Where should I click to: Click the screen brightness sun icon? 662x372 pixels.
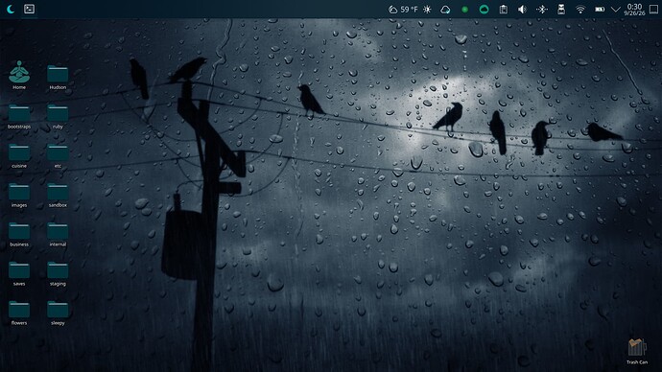coord(427,10)
